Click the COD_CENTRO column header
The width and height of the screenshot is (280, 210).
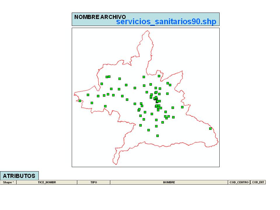click(239, 182)
